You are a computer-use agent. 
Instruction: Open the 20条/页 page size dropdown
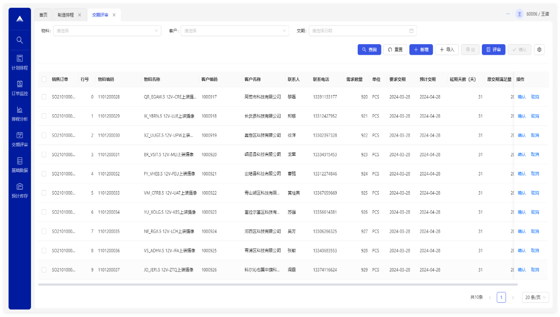(x=535, y=297)
